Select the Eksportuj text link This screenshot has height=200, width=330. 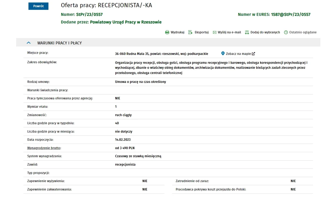(x=202, y=32)
